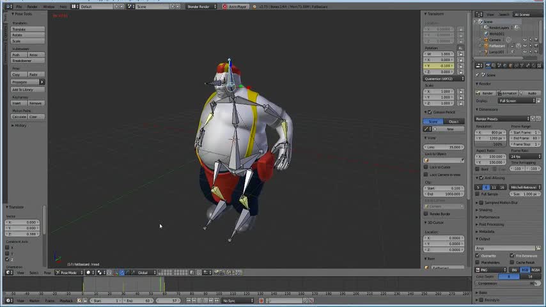This screenshot has height=307, width=546.
Task: Open the outliner editor type icon
Action: pos(479,14)
